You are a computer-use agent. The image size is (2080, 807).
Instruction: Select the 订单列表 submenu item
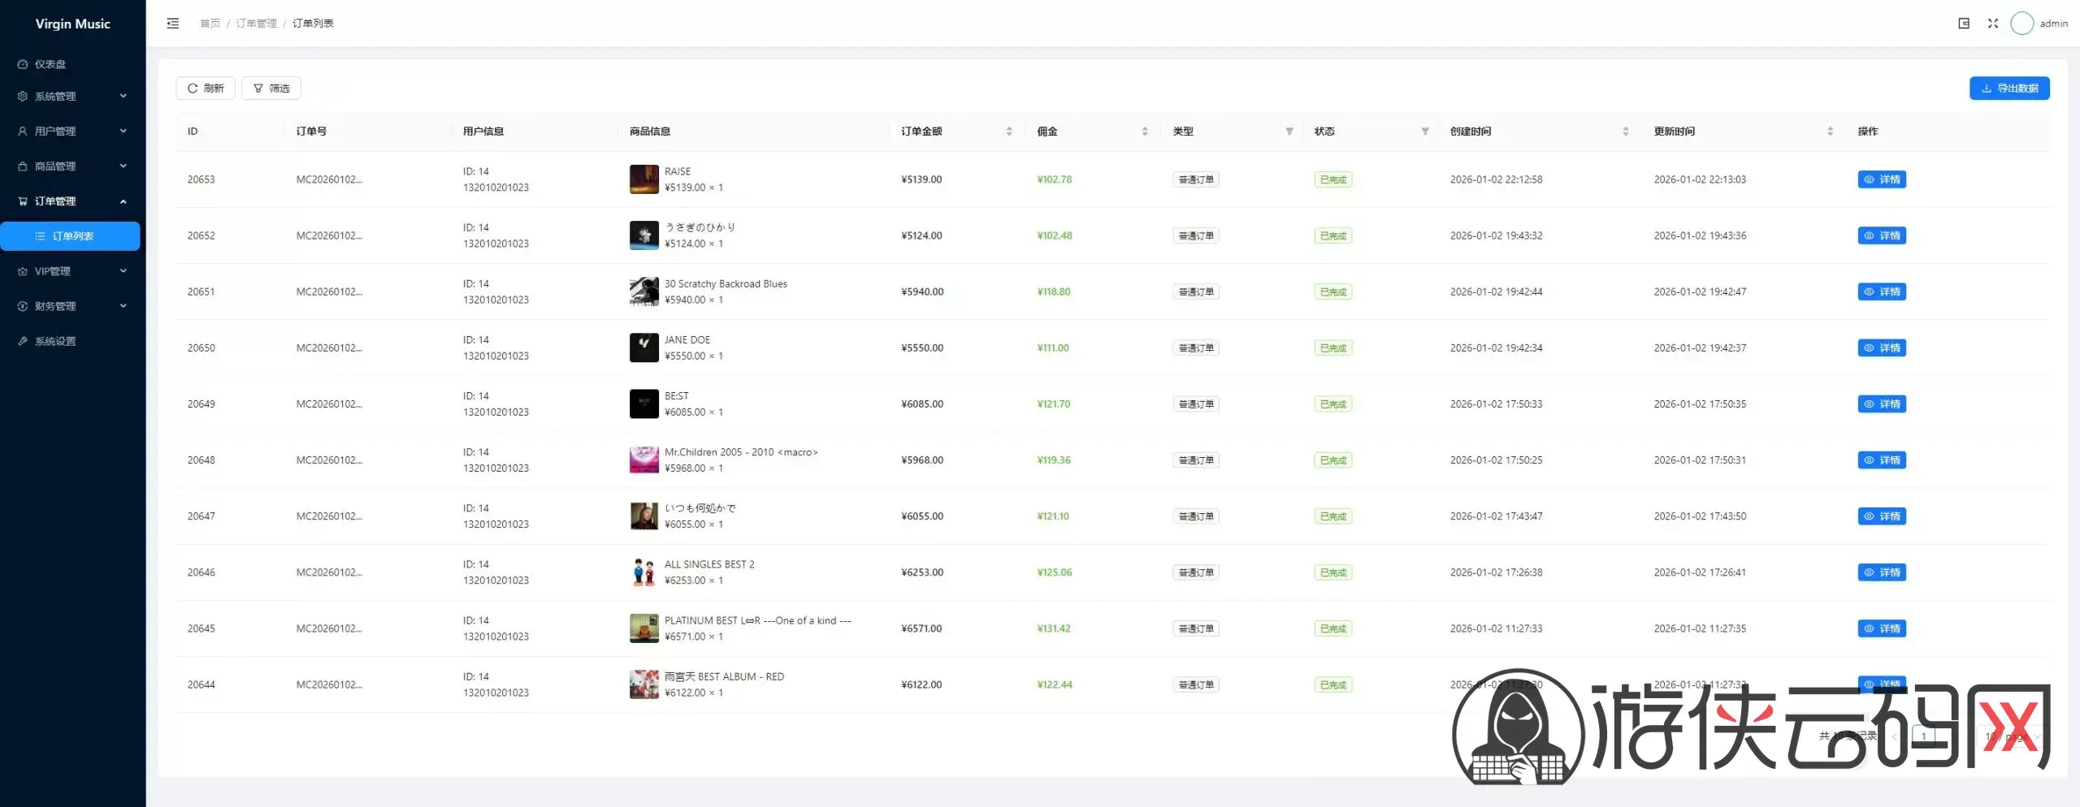click(x=72, y=236)
